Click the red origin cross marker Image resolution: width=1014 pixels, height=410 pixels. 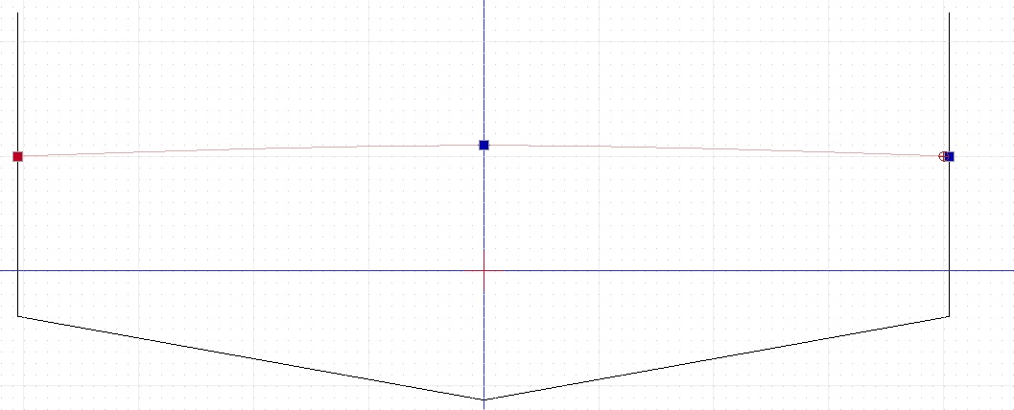tap(483, 270)
